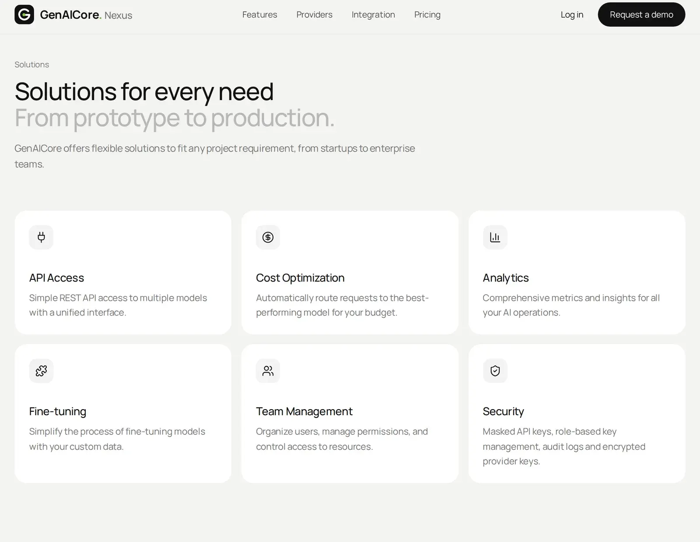The height and width of the screenshot is (542, 700).
Task: Click the Request a demo button
Action: click(x=641, y=14)
